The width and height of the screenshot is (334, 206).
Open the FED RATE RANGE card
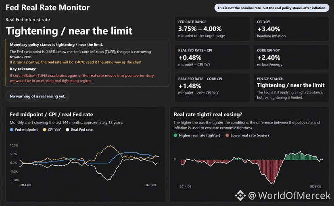pos(212,29)
